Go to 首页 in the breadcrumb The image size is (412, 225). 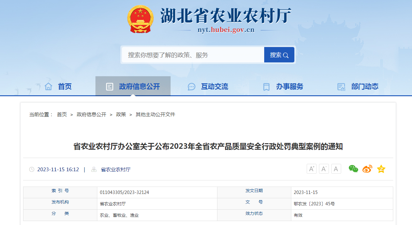tap(62, 114)
